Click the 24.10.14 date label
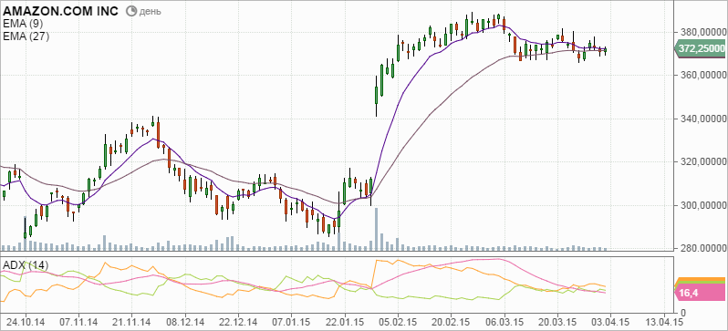 point(26,322)
